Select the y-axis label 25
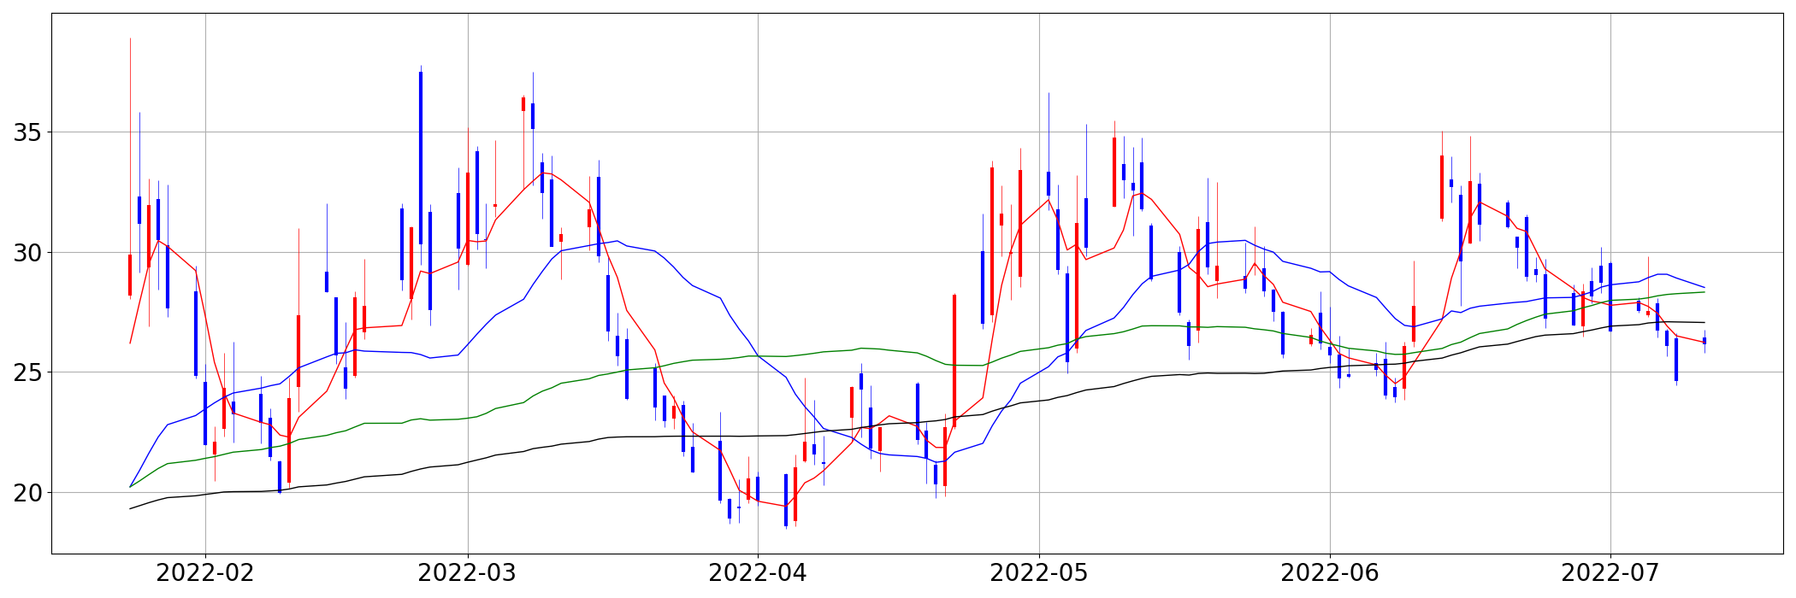 coord(27,372)
